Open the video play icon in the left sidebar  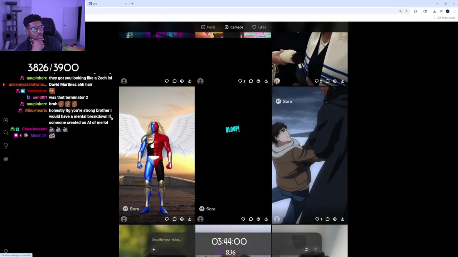[6, 120]
